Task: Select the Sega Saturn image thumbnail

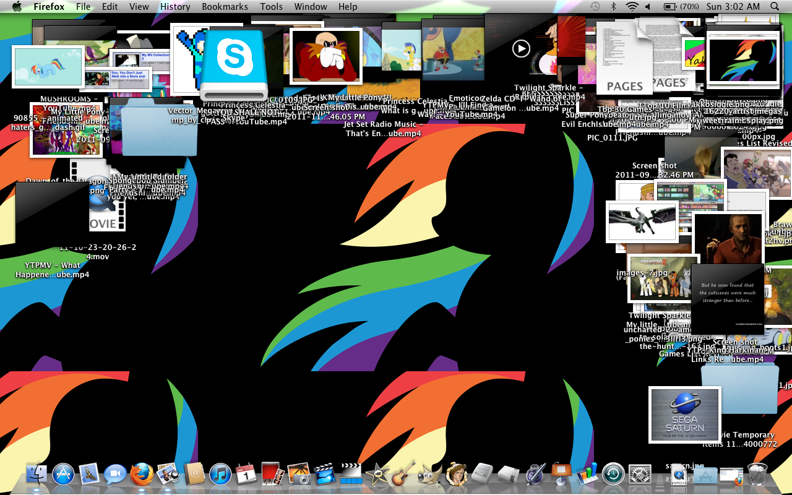Action: click(x=684, y=415)
